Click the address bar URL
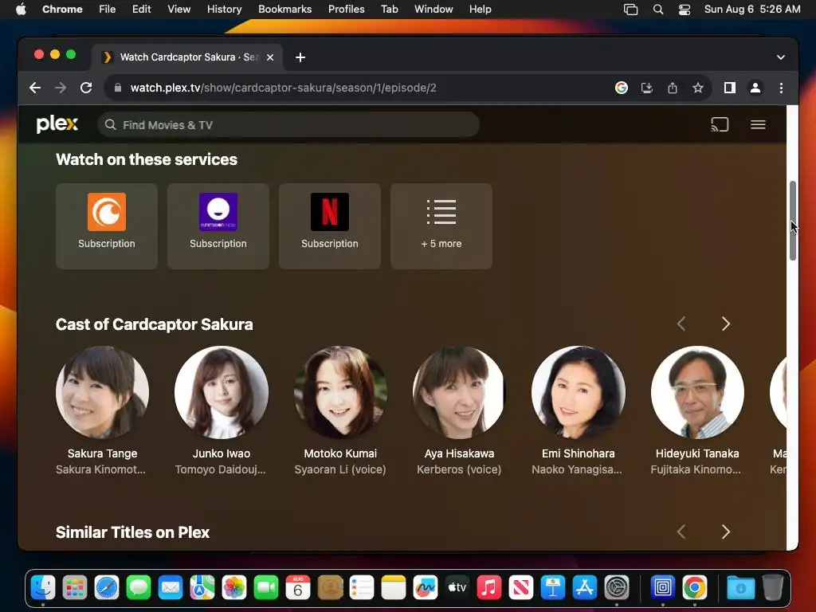This screenshot has width=816, height=612. pos(283,88)
